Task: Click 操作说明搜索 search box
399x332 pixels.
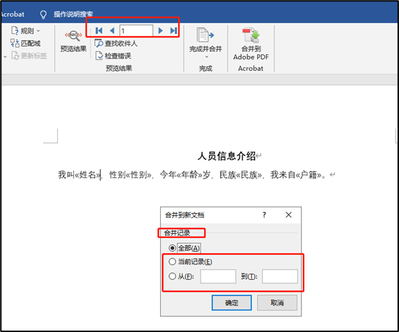Action: [73, 14]
